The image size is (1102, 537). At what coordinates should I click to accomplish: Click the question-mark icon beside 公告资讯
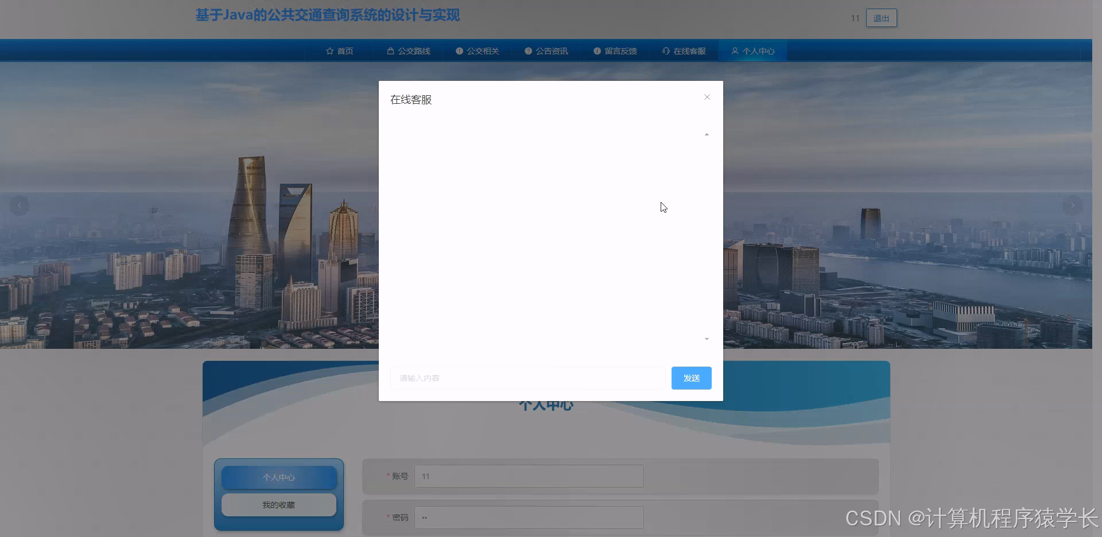527,50
